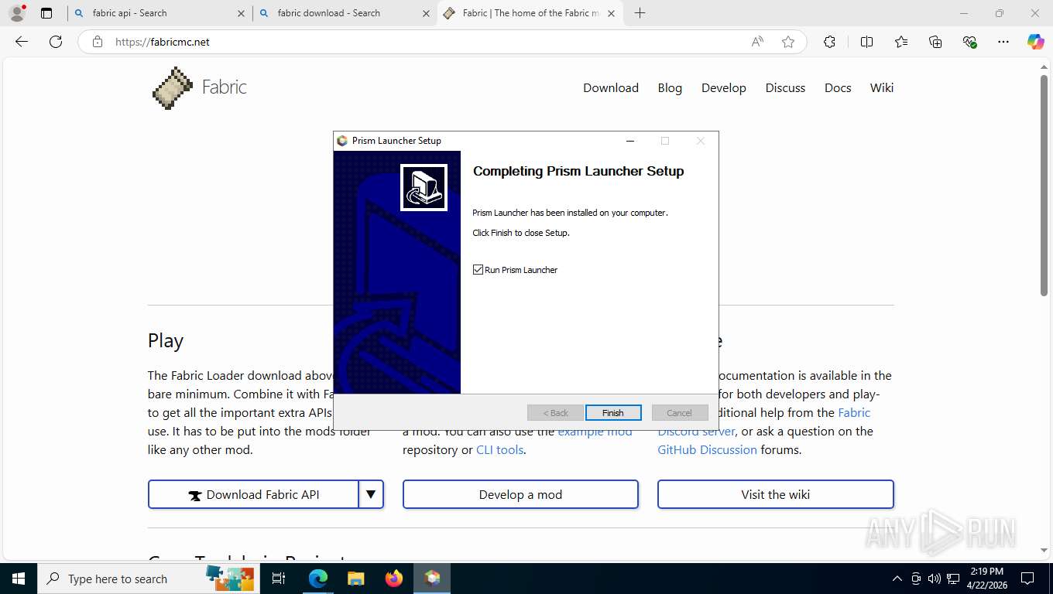The image size is (1053, 594).
Task: Open the CLI tools link
Action: (499, 449)
